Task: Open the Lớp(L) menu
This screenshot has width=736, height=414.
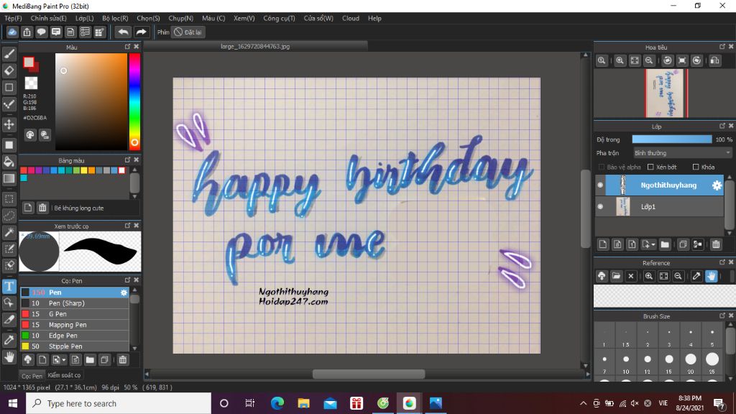Action: point(85,18)
